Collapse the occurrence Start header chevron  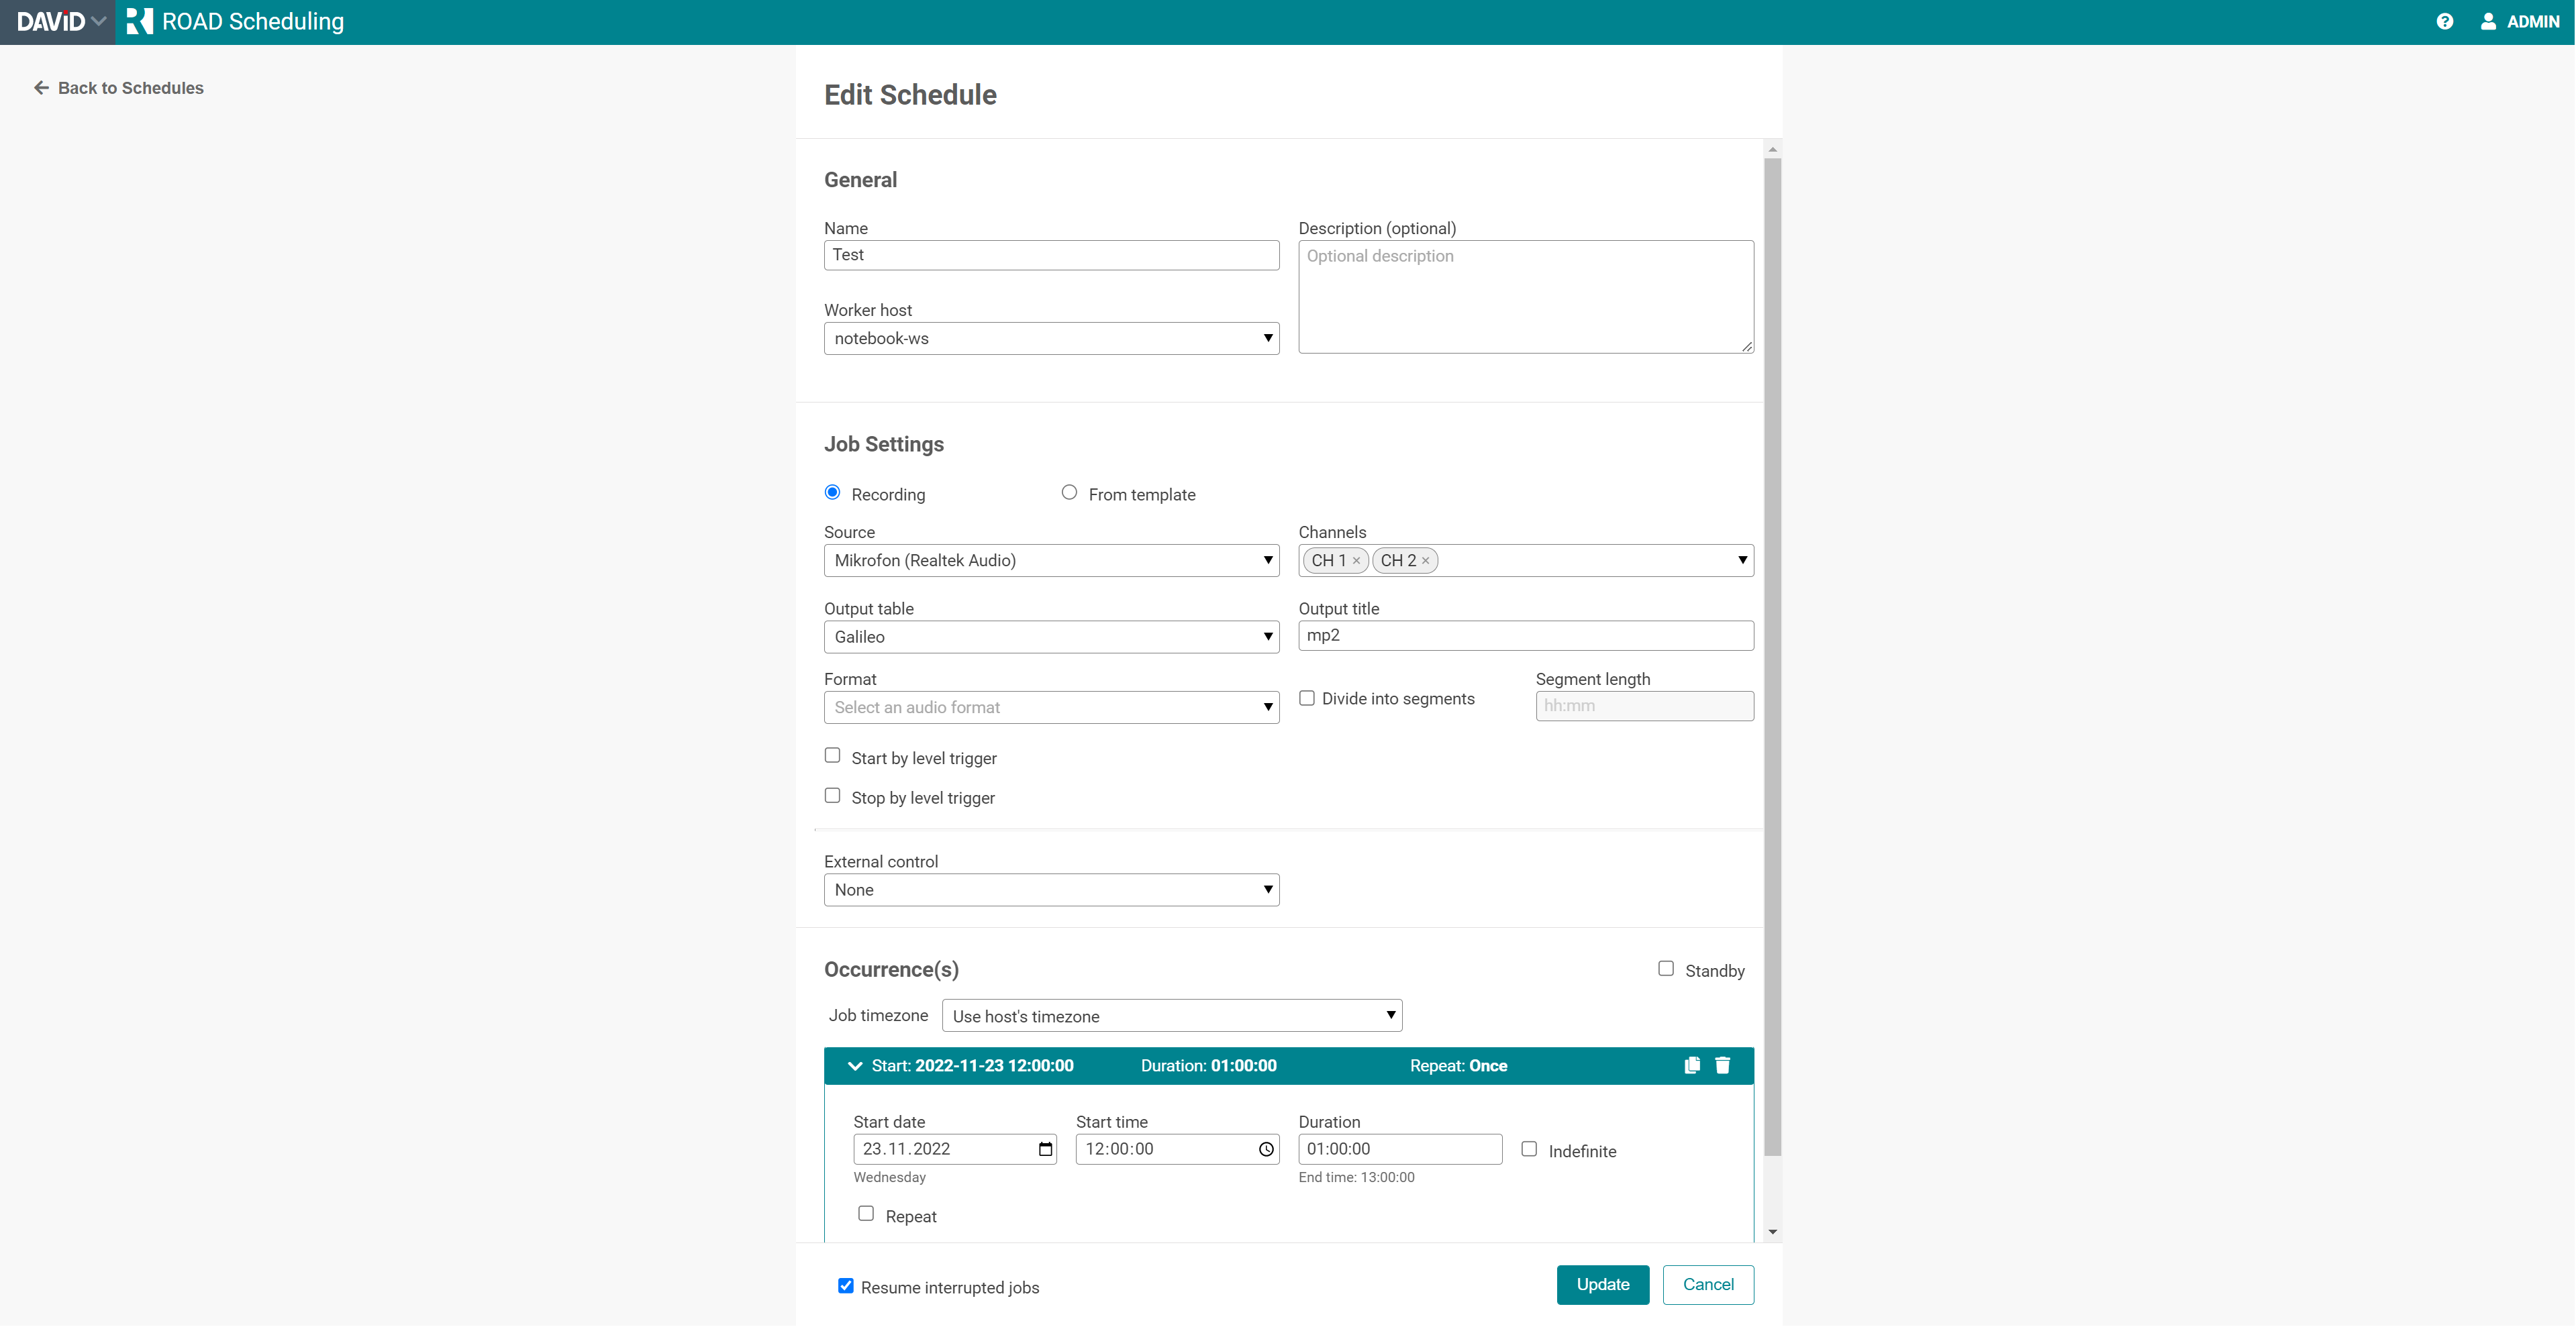pyautogui.click(x=855, y=1066)
